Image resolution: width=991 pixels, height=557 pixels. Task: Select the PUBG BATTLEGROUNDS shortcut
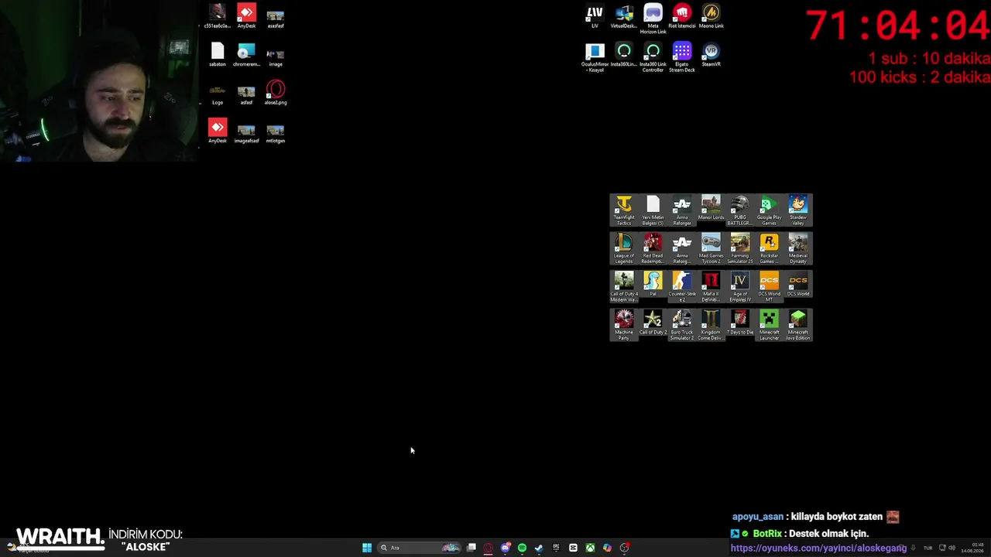point(740,210)
